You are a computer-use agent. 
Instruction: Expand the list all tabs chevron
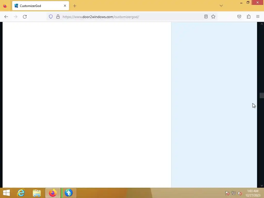(221, 6)
